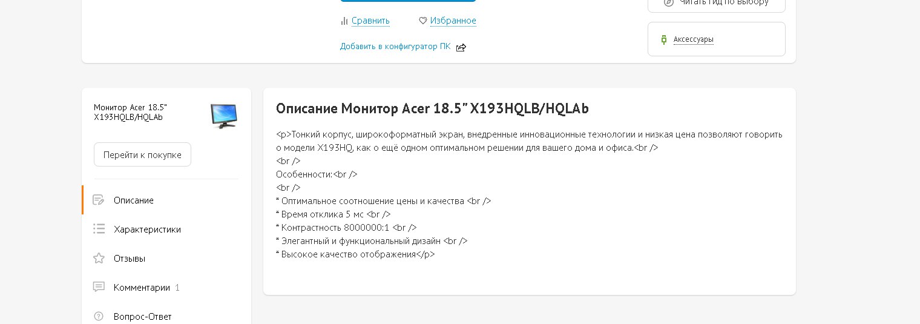Click the question mark icon for Вопрос-Ответ

[99, 316]
